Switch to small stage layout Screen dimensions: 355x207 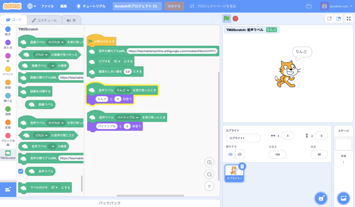coord(329,19)
